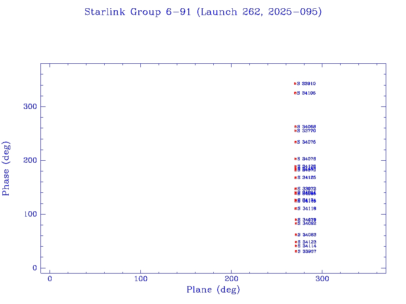406x304 pixels.
Task: Select the S 33910 satellite label
Action: point(306,84)
